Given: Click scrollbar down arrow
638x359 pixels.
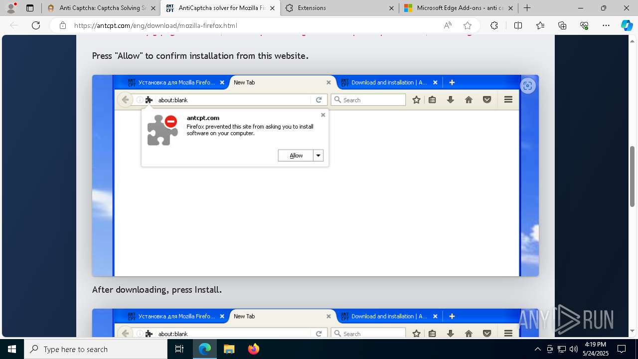Looking at the screenshot, I should 632,331.
